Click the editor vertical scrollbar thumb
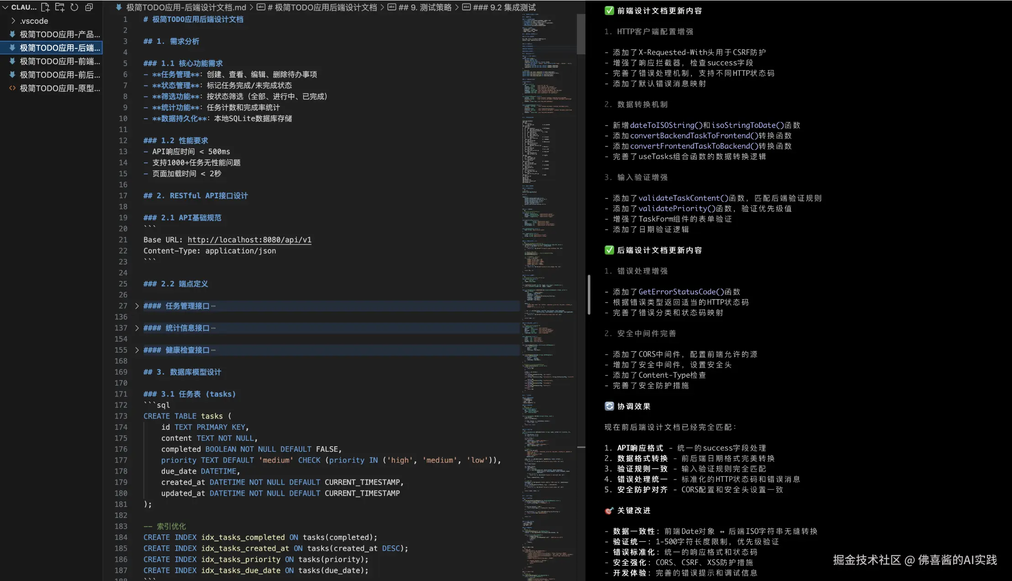The width and height of the screenshot is (1012, 581). pos(581,34)
